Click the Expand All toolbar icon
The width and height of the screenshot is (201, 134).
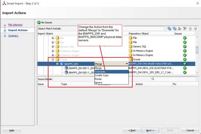click(x=169, y=29)
